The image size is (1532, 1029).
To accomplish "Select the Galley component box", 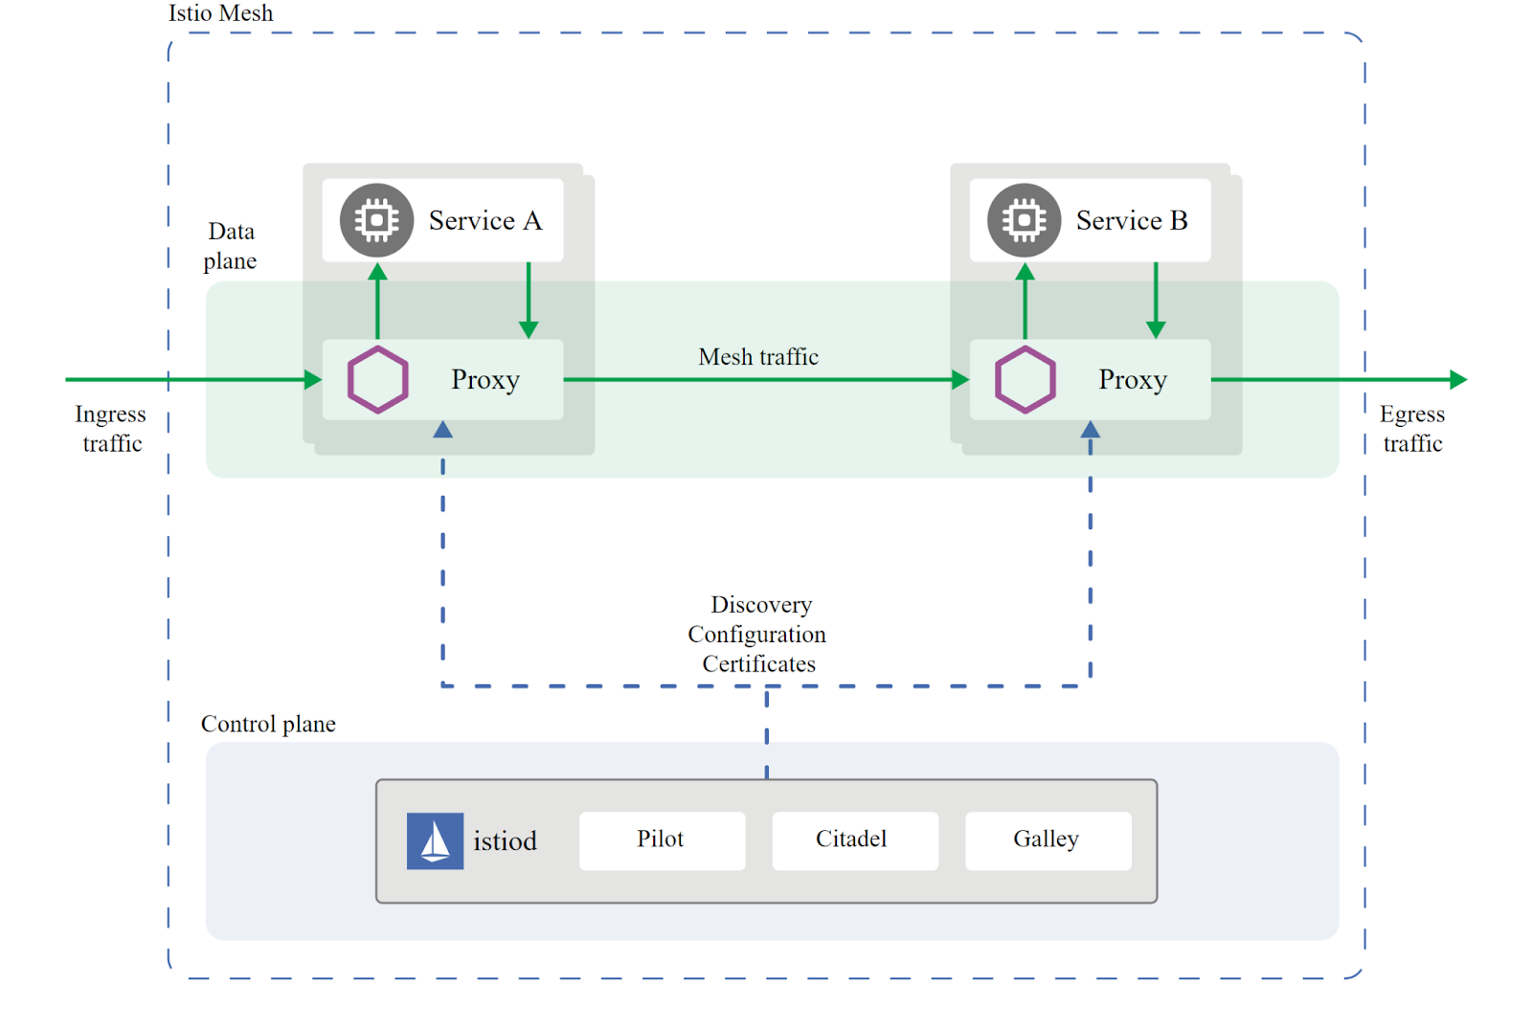I will pos(1048,840).
